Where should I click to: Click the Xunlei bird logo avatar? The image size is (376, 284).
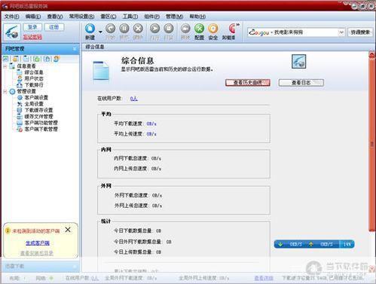tap(11, 32)
